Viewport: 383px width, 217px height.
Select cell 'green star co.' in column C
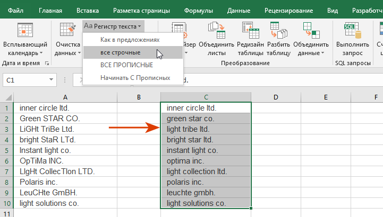coord(206,119)
